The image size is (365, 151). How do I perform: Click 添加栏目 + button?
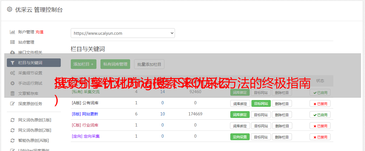pos(84,64)
